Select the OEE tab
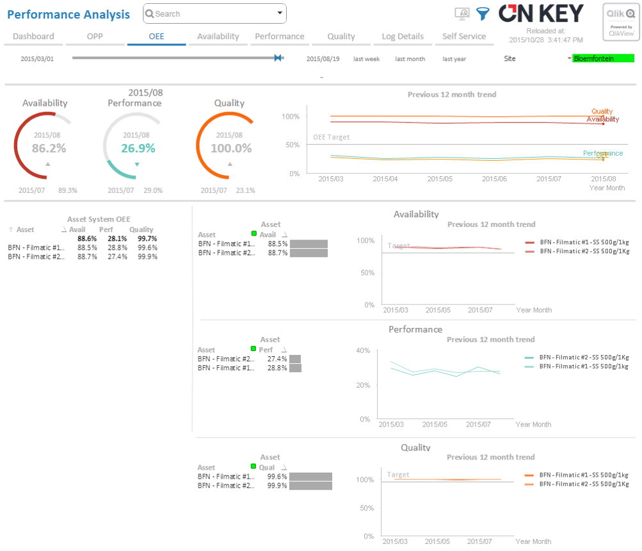The width and height of the screenshot is (642, 551). pos(156,37)
